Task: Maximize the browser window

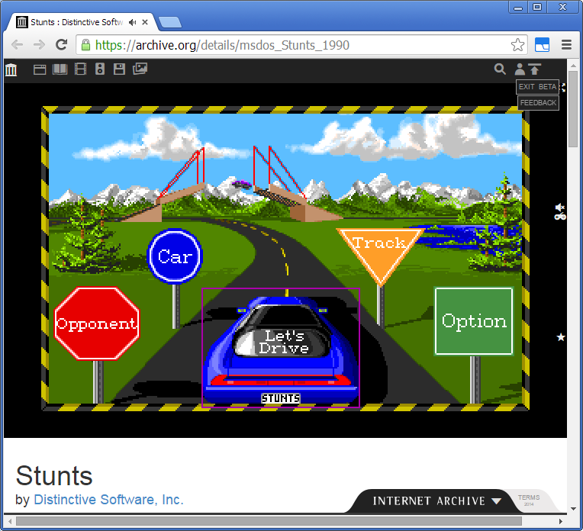Action: coord(537,7)
